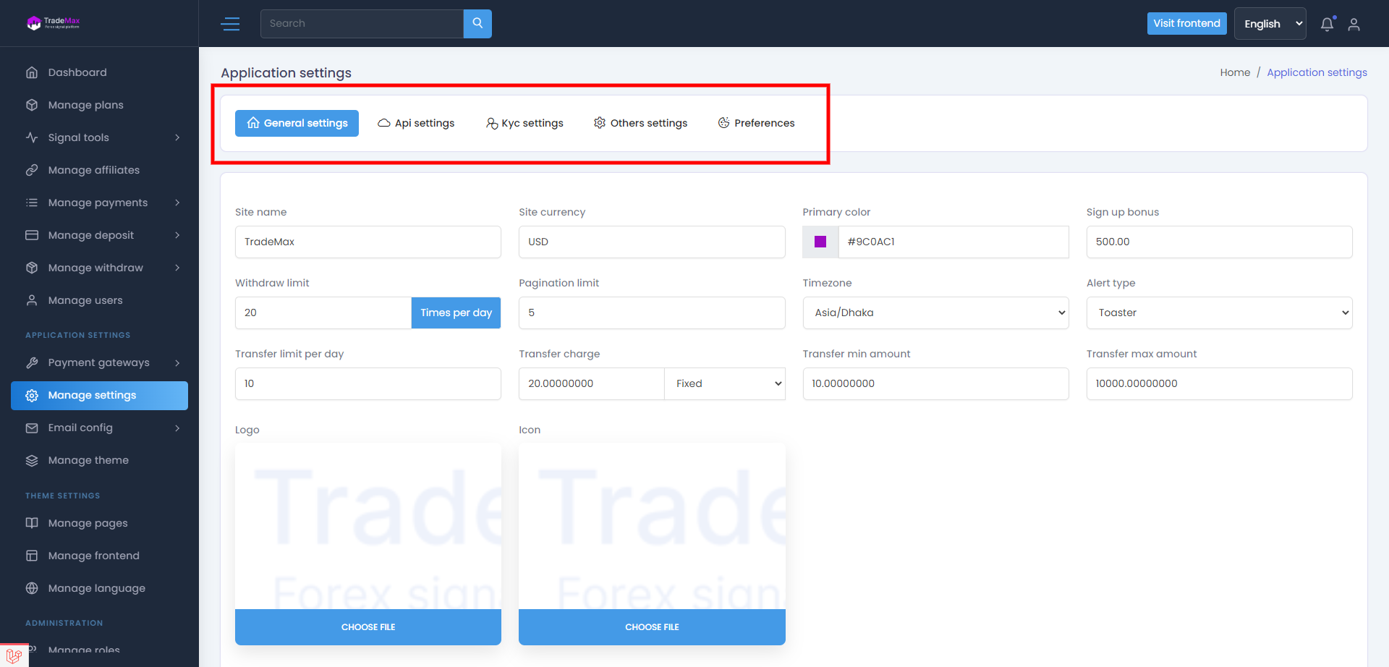Open the notifications bell icon
Image resolution: width=1389 pixels, height=667 pixels.
coord(1327,24)
